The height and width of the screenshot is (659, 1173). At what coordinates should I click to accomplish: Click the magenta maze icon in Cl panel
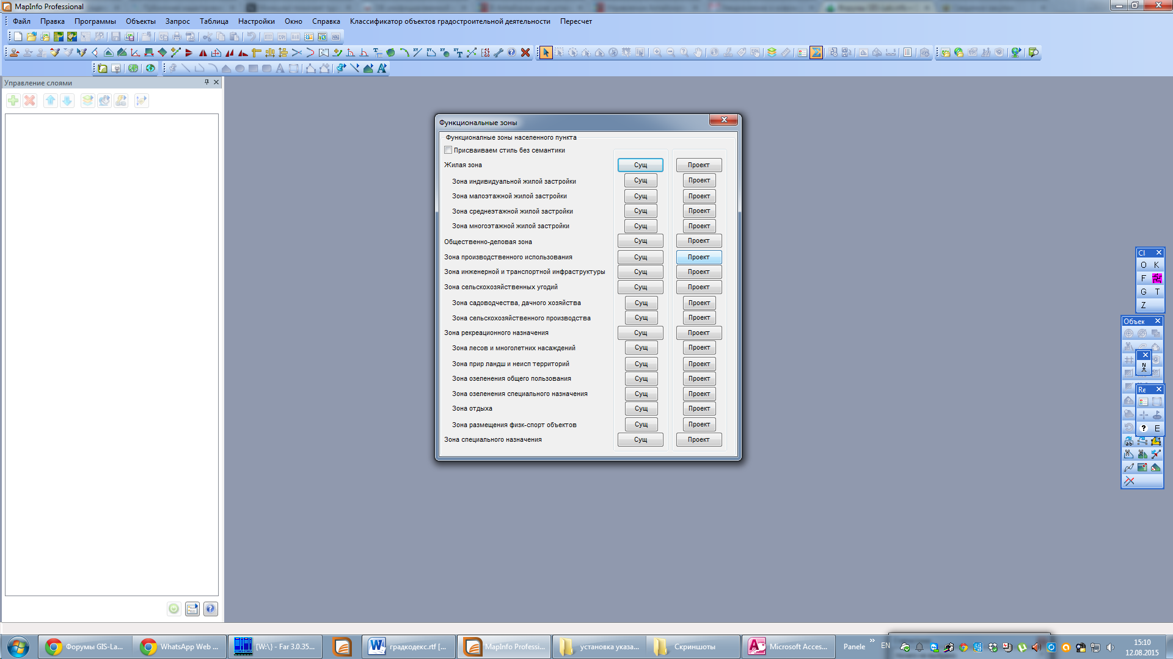[1157, 278]
